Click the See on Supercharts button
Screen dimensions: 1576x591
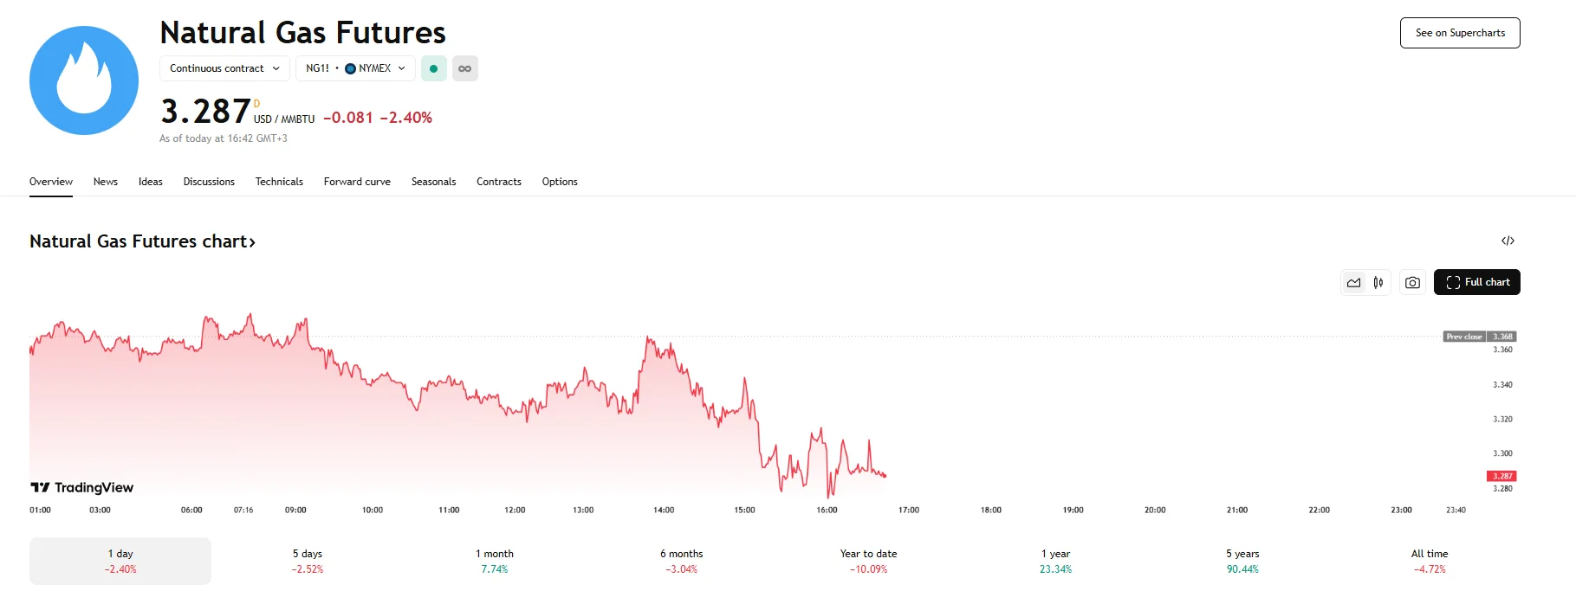(x=1460, y=33)
